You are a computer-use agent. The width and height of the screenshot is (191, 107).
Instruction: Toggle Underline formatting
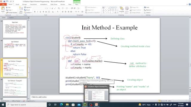40,12
